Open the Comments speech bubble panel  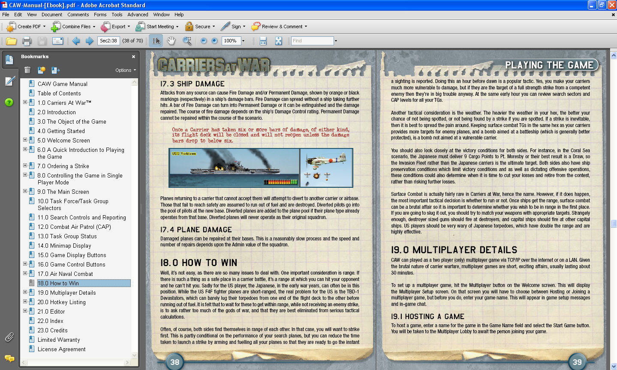(9, 358)
